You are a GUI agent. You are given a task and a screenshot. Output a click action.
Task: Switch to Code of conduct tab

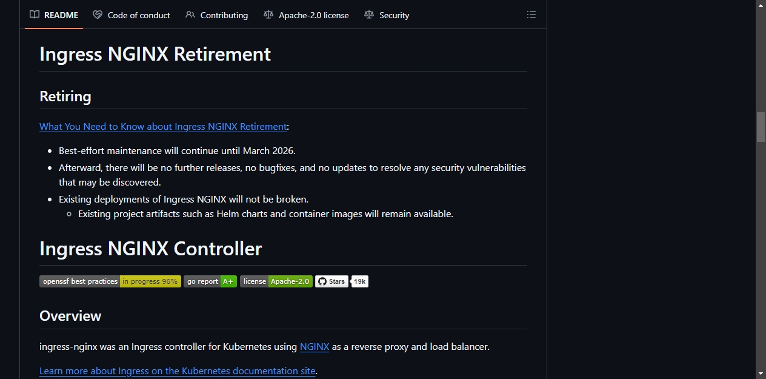tap(132, 15)
